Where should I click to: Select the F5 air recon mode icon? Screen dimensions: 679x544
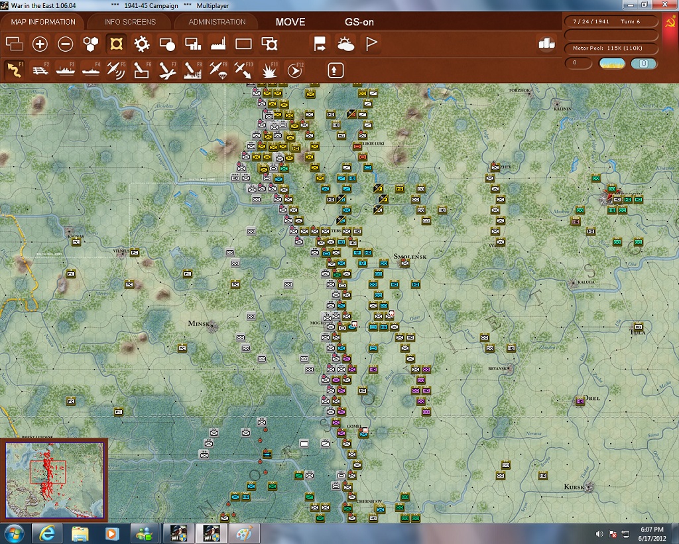(x=116, y=70)
